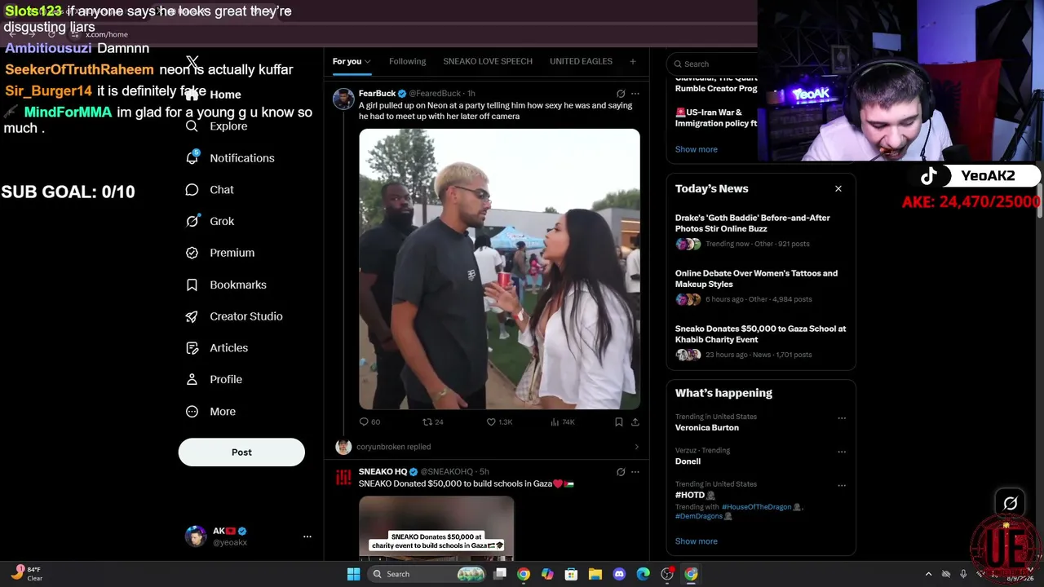Reply to the FearBuck post
The width and height of the screenshot is (1044, 587).
364,421
